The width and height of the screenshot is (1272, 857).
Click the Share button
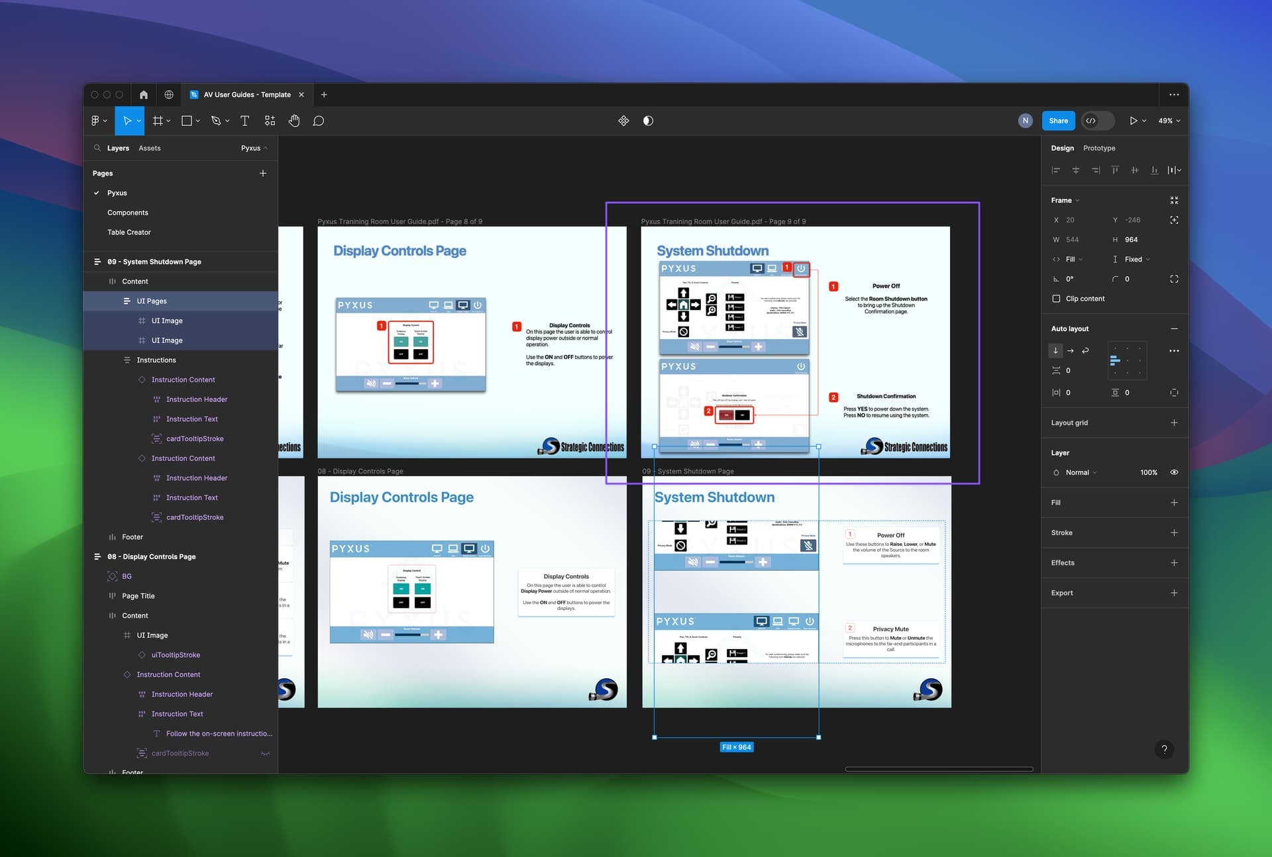(x=1058, y=121)
